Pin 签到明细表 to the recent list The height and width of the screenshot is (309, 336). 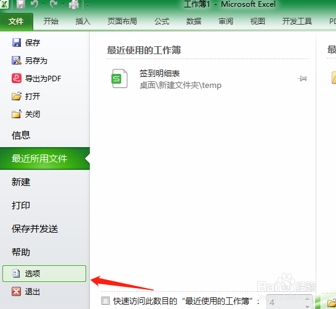coord(302,79)
